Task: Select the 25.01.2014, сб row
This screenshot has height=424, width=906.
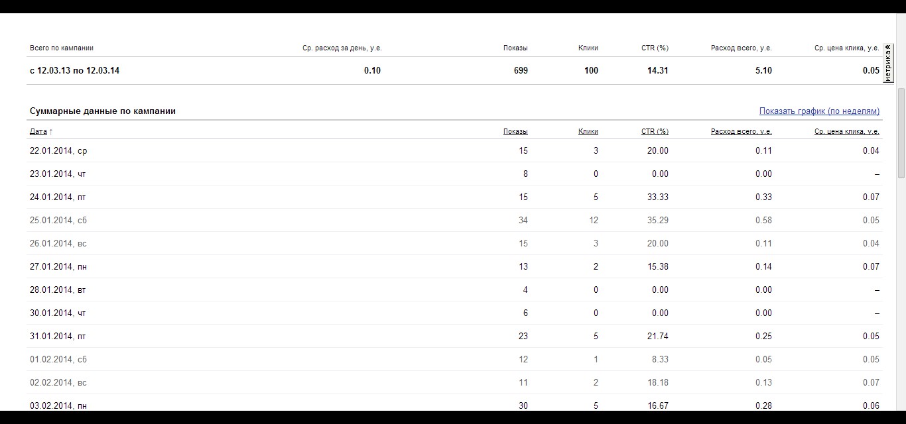Action: (x=454, y=220)
